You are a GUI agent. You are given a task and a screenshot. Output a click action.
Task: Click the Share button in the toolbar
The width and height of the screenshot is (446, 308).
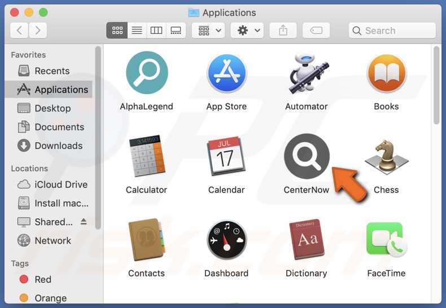(283, 30)
